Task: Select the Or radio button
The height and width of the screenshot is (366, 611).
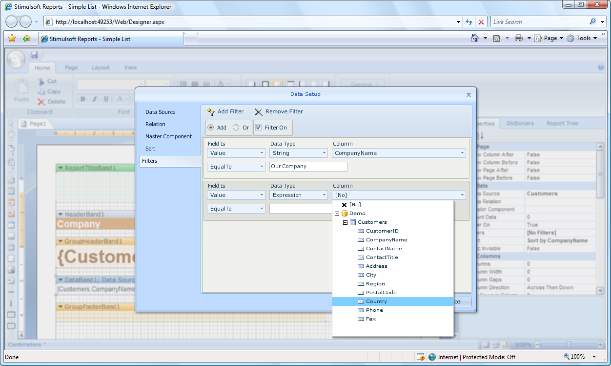Action: point(236,128)
